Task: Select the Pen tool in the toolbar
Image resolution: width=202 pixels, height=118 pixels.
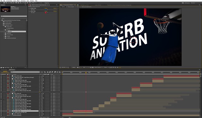Action: 18,3
